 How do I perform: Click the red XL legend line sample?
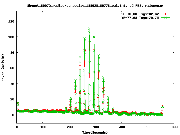click(165, 14)
